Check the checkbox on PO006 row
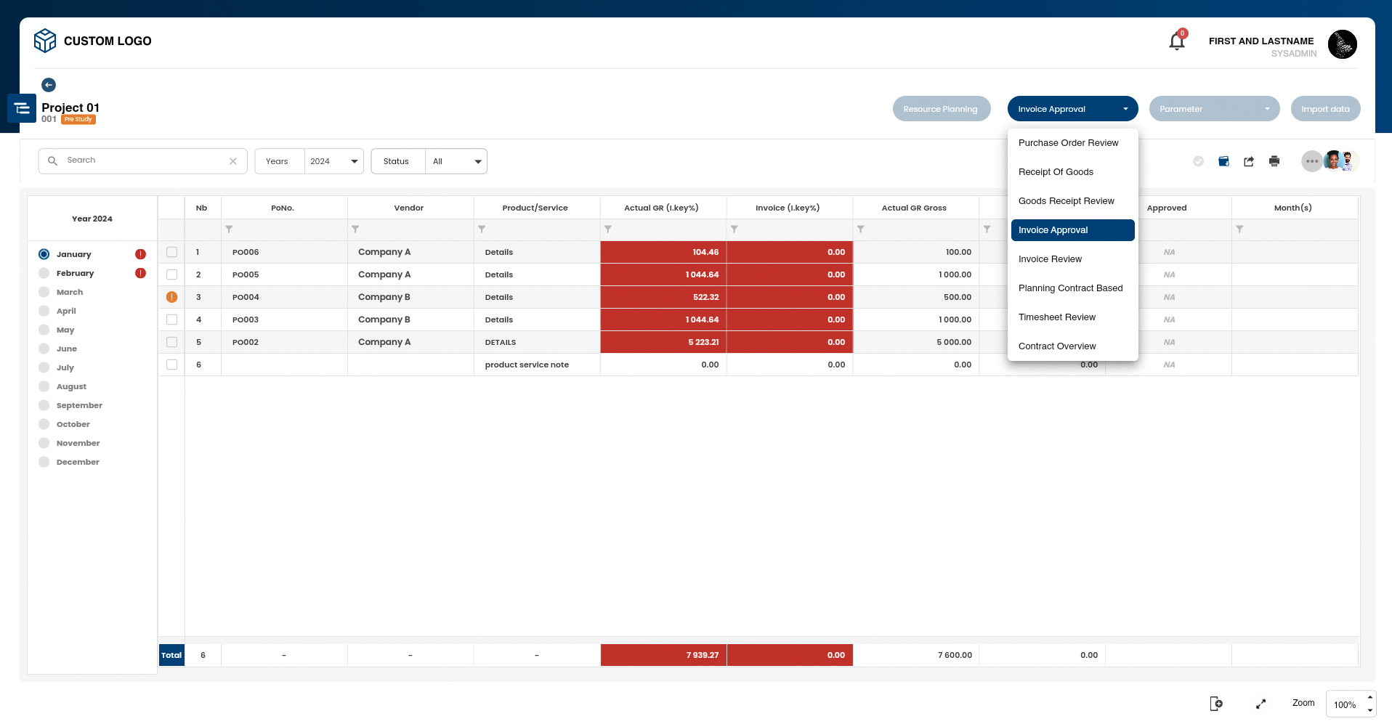Image resolution: width=1392 pixels, height=724 pixels. pos(171,252)
